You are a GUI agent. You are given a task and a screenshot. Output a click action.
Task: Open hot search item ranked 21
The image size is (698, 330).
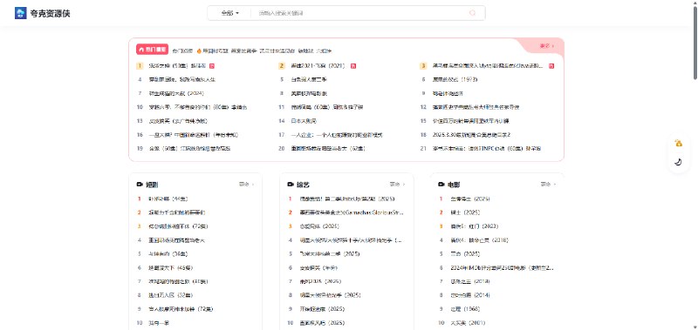tap(487, 148)
